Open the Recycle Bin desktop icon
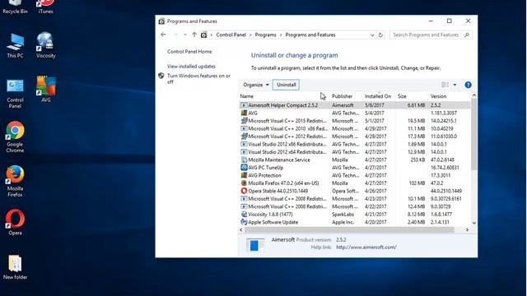The width and height of the screenshot is (527, 296). (15, 7)
